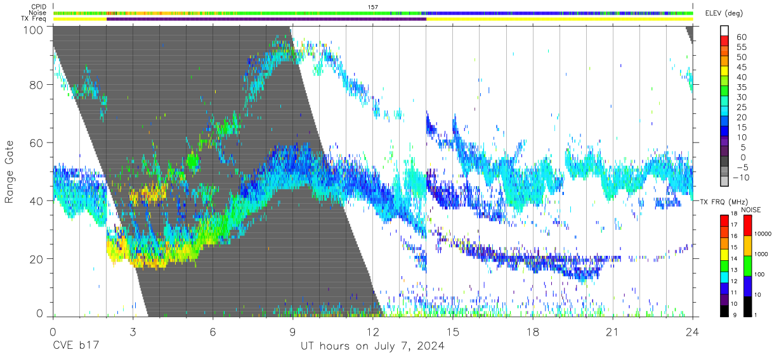Click the 55 value on the ELEV legend
This screenshot has height=359, width=779.
click(x=741, y=47)
